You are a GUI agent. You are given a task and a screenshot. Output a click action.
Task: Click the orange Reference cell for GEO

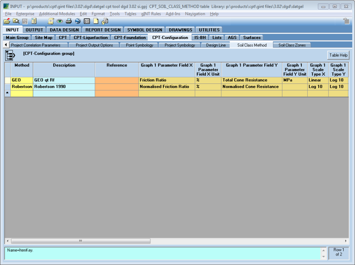116,80
